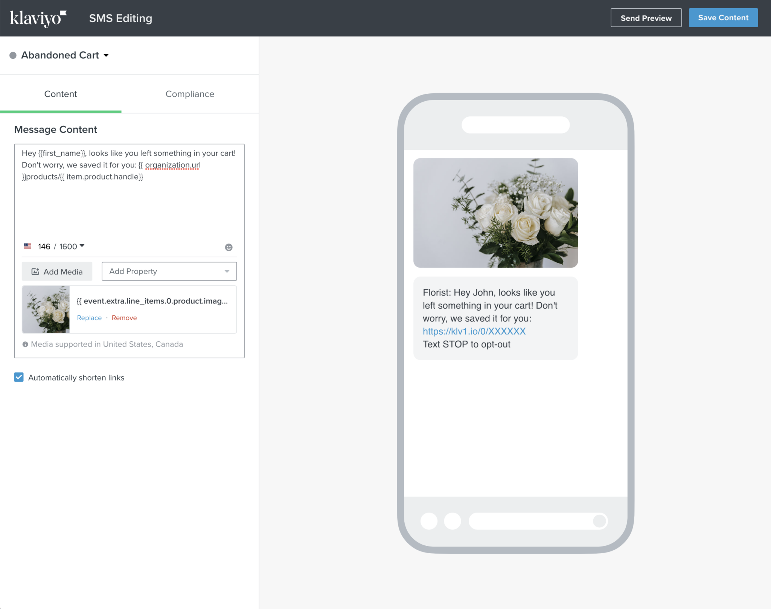The image size is (771, 609).
Task: Click the gray status dot beside Abandoned Cart
Action: pos(13,55)
